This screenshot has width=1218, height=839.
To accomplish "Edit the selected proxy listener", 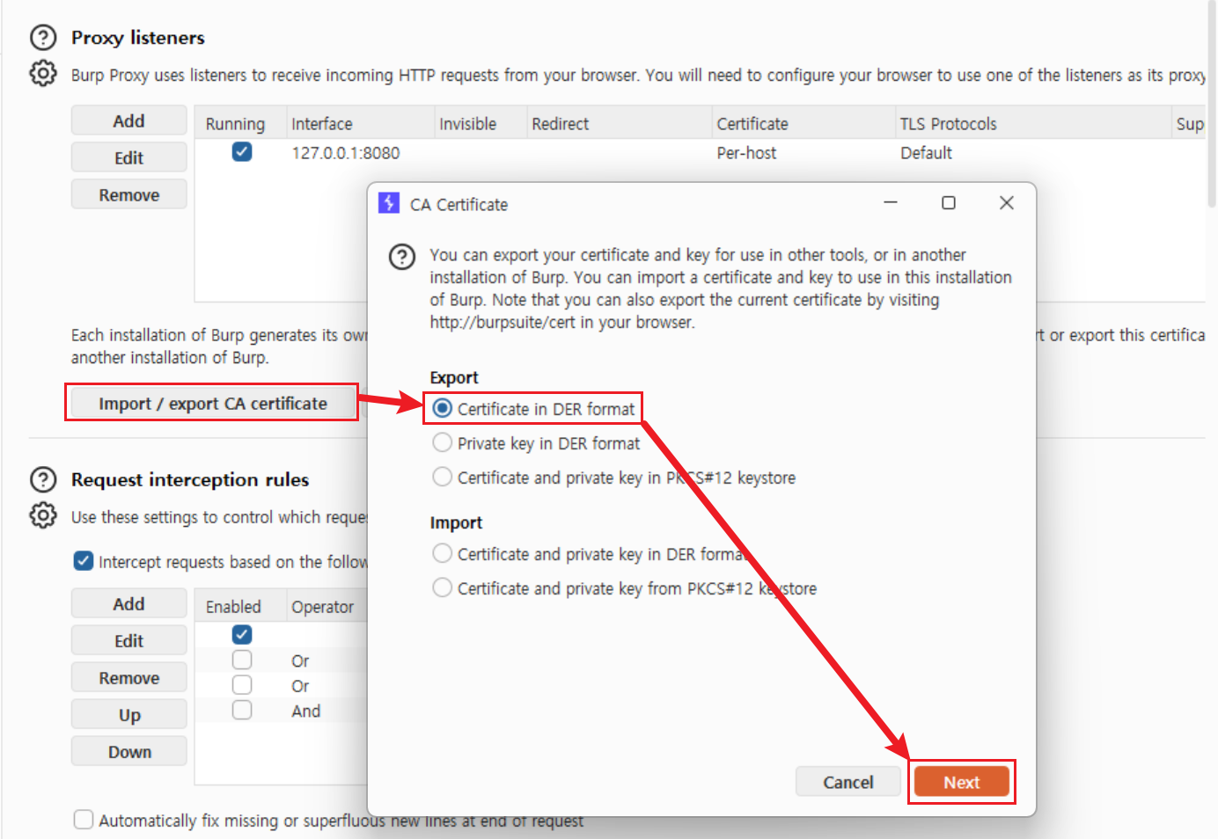I will tap(128, 157).
